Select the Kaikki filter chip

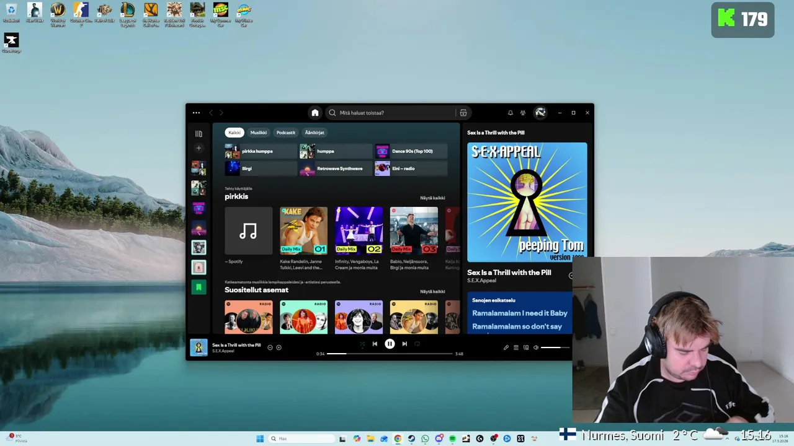coord(234,133)
